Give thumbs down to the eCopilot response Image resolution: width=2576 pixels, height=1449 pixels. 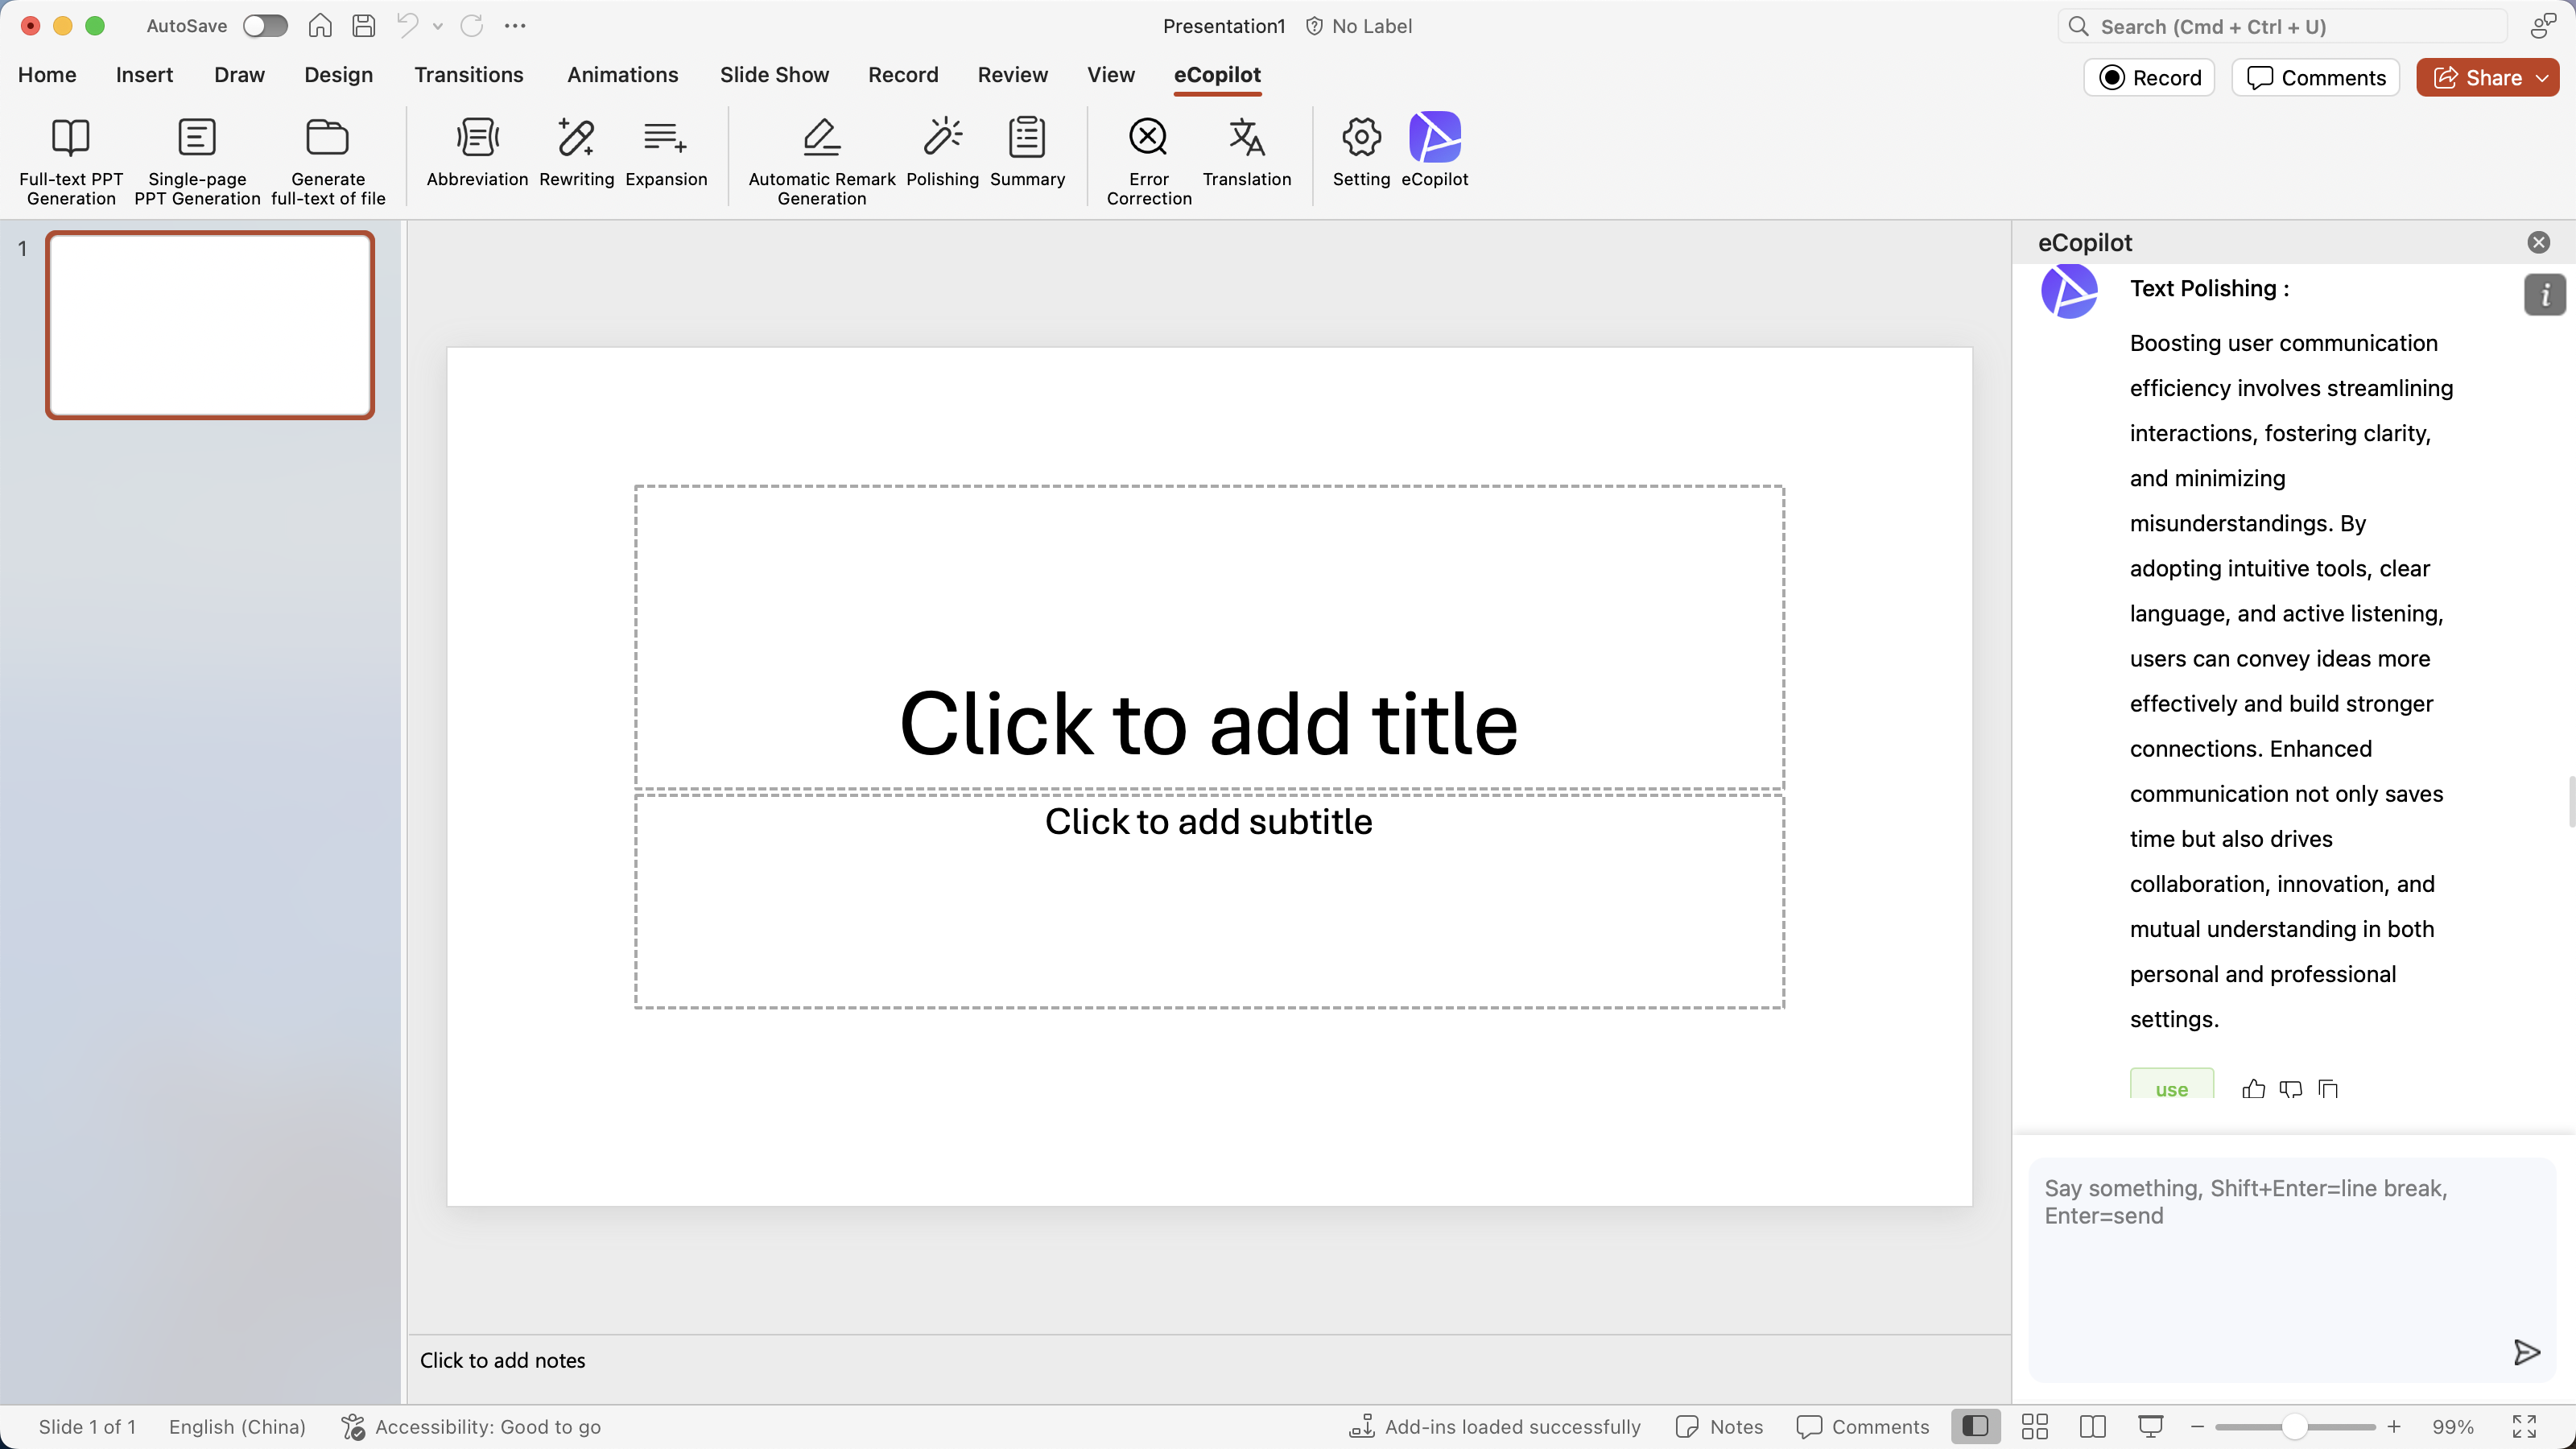tap(2291, 1088)
